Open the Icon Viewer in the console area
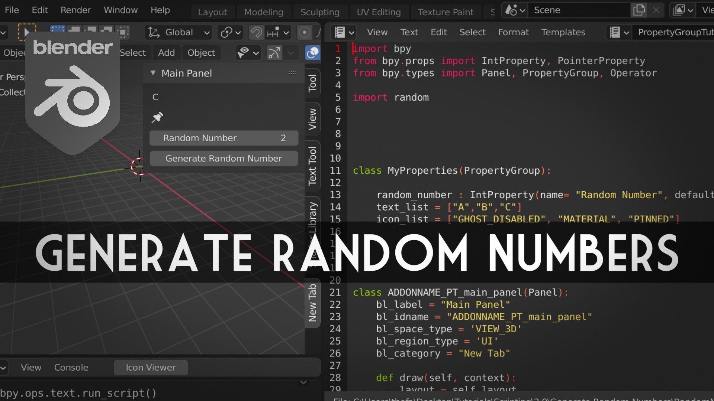The width and height of the screenshot is (714, 401). pos(151,367)
